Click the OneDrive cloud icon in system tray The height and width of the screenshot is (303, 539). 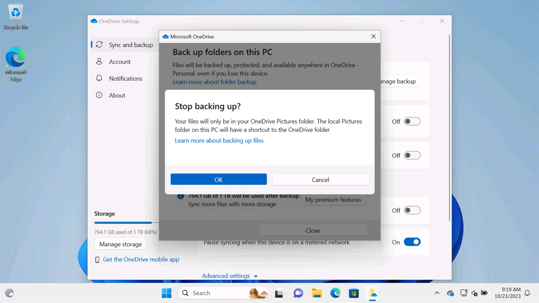(450, 293)
